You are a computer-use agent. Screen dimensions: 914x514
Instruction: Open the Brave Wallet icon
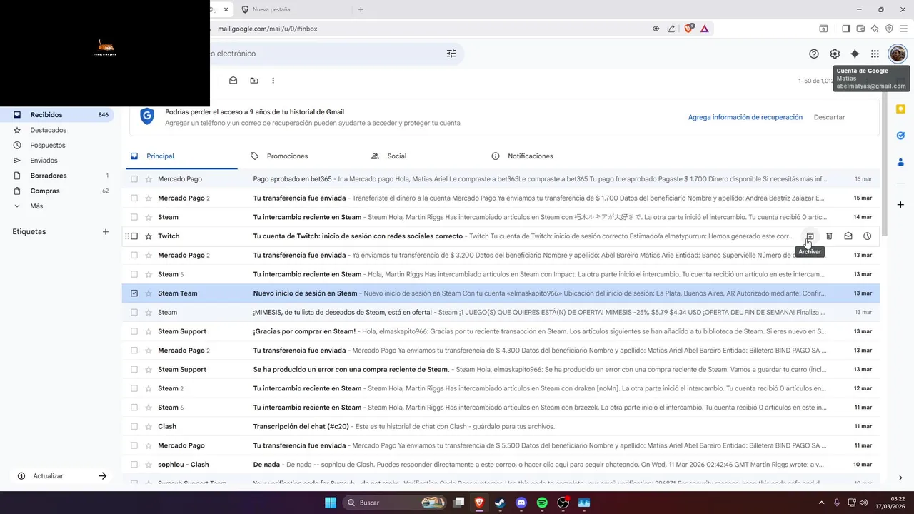coord(860,29)
